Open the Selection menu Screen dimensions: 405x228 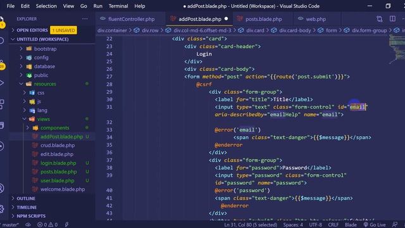click(x=46, y=6)
